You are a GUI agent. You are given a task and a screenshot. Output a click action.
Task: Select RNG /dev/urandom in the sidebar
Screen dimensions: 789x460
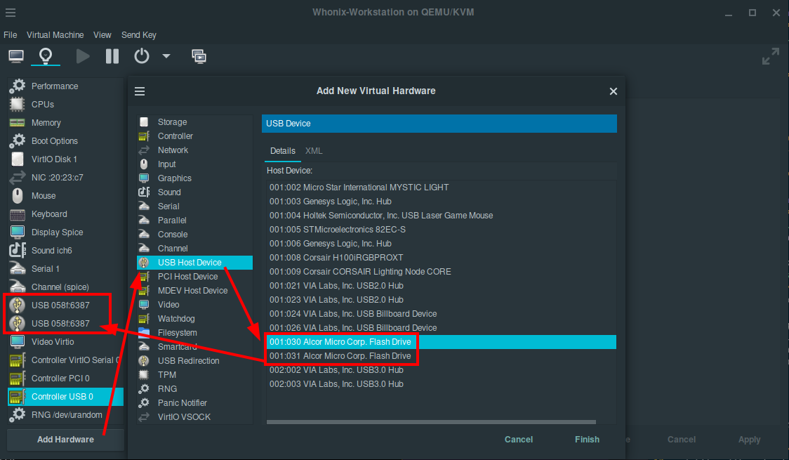[65, 415]
